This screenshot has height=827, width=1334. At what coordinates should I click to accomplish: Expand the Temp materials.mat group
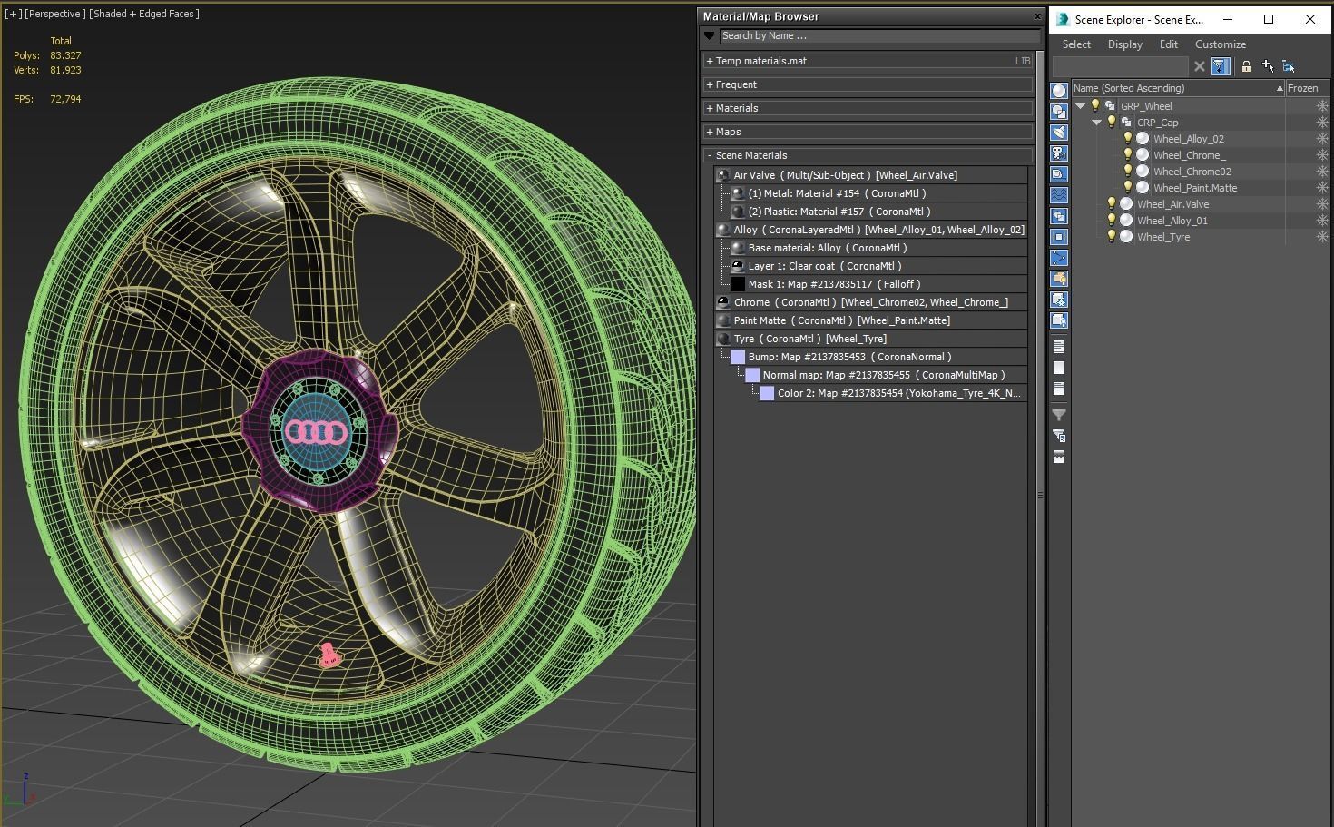point(868,61)
